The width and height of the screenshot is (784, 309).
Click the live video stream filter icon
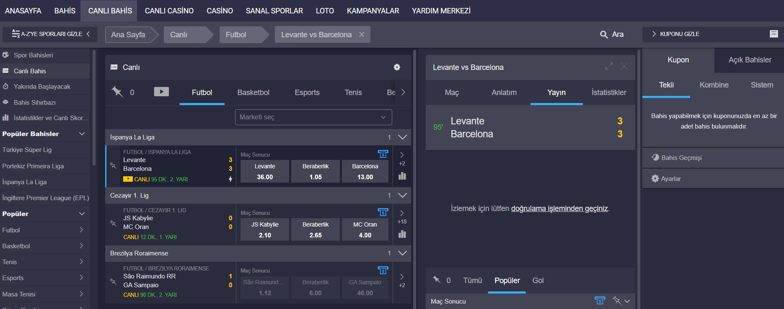click(161, 92)
